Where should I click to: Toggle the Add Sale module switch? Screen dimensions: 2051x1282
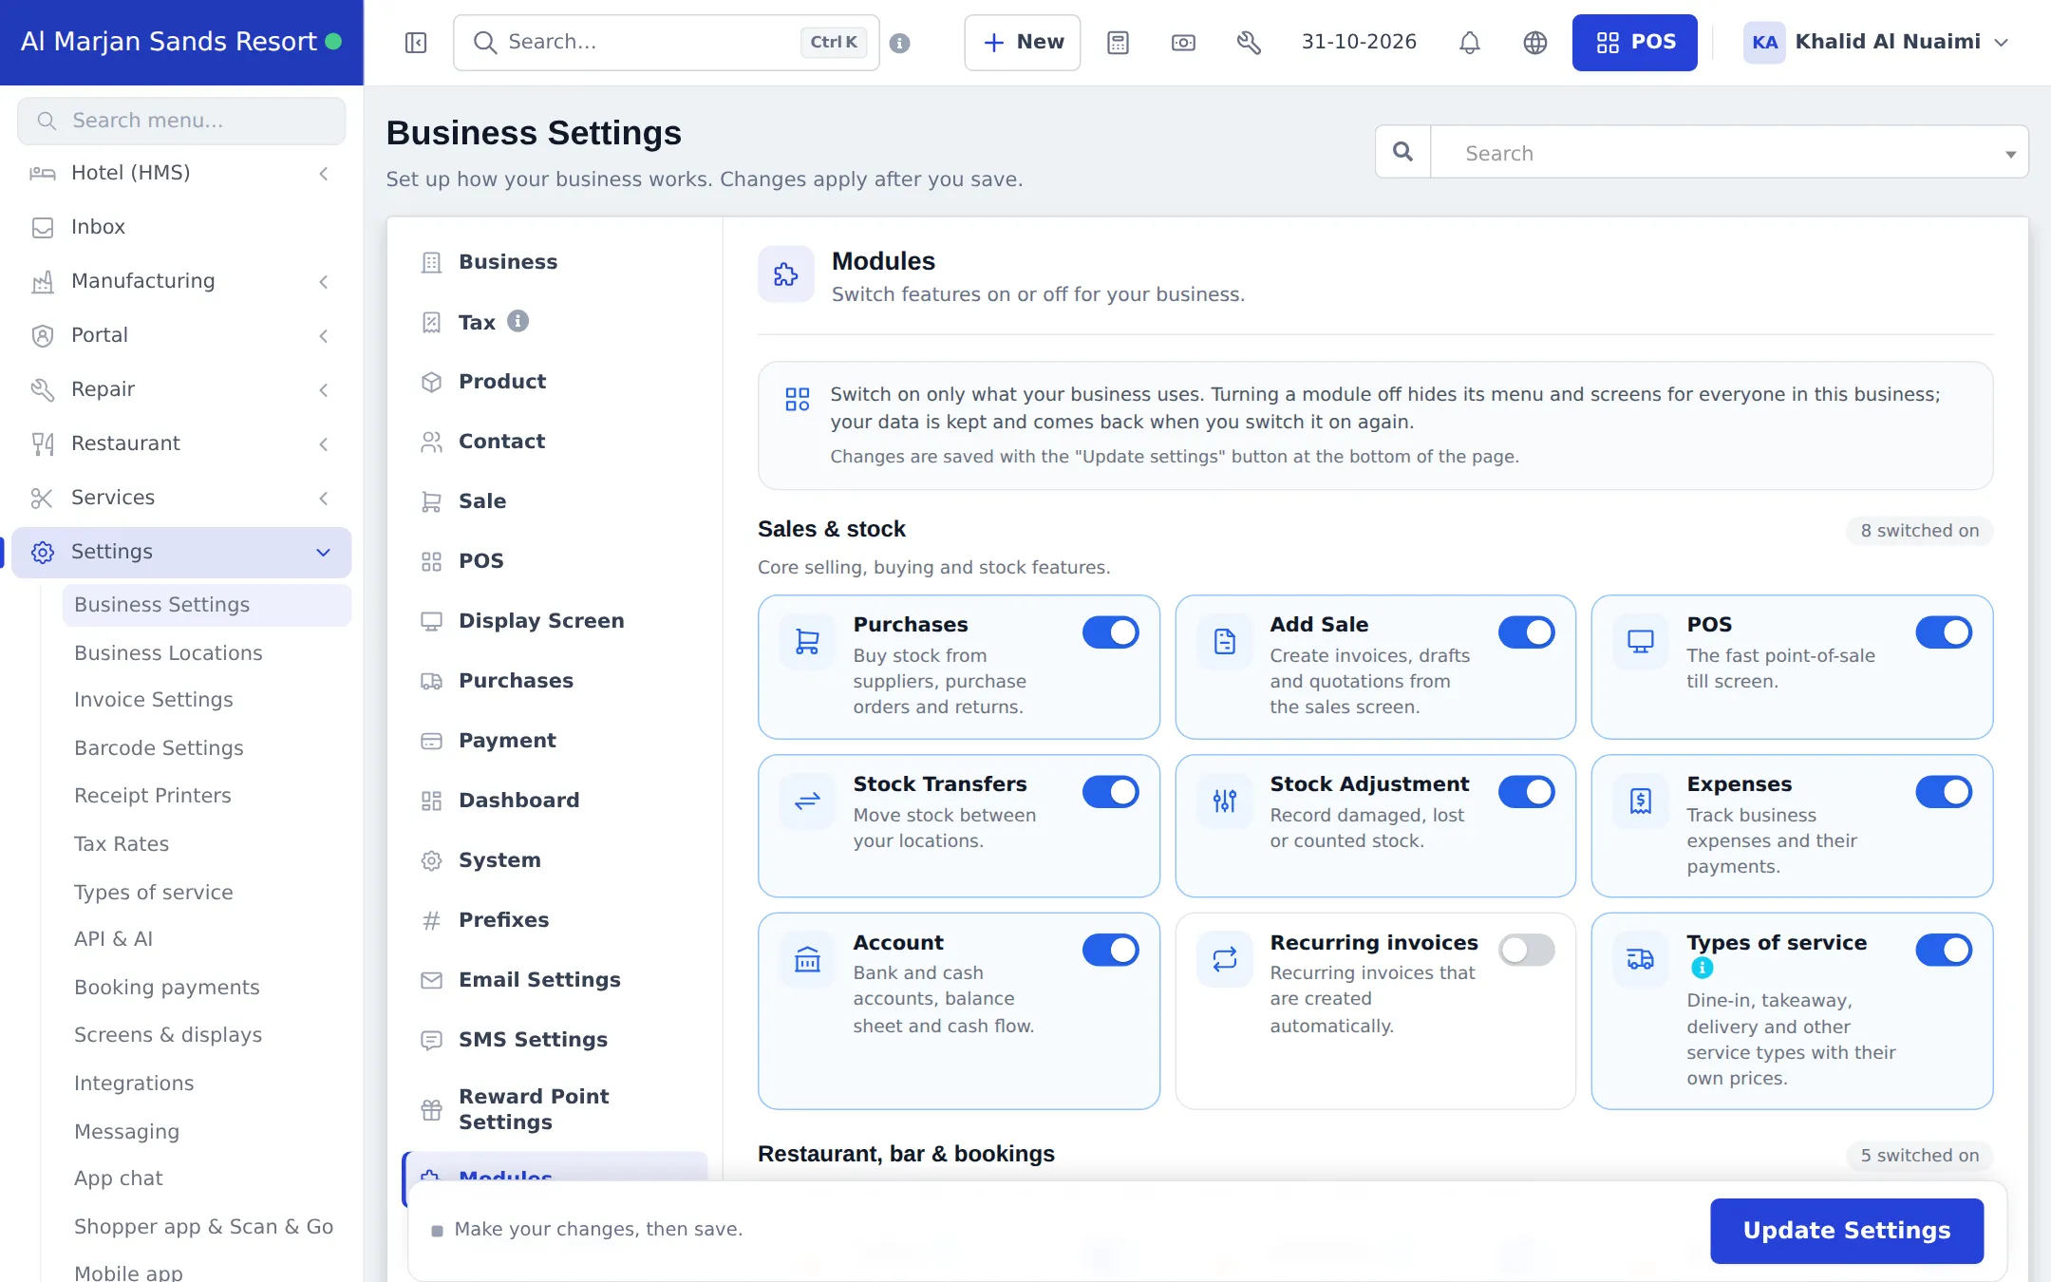[x=1526, y=632]
